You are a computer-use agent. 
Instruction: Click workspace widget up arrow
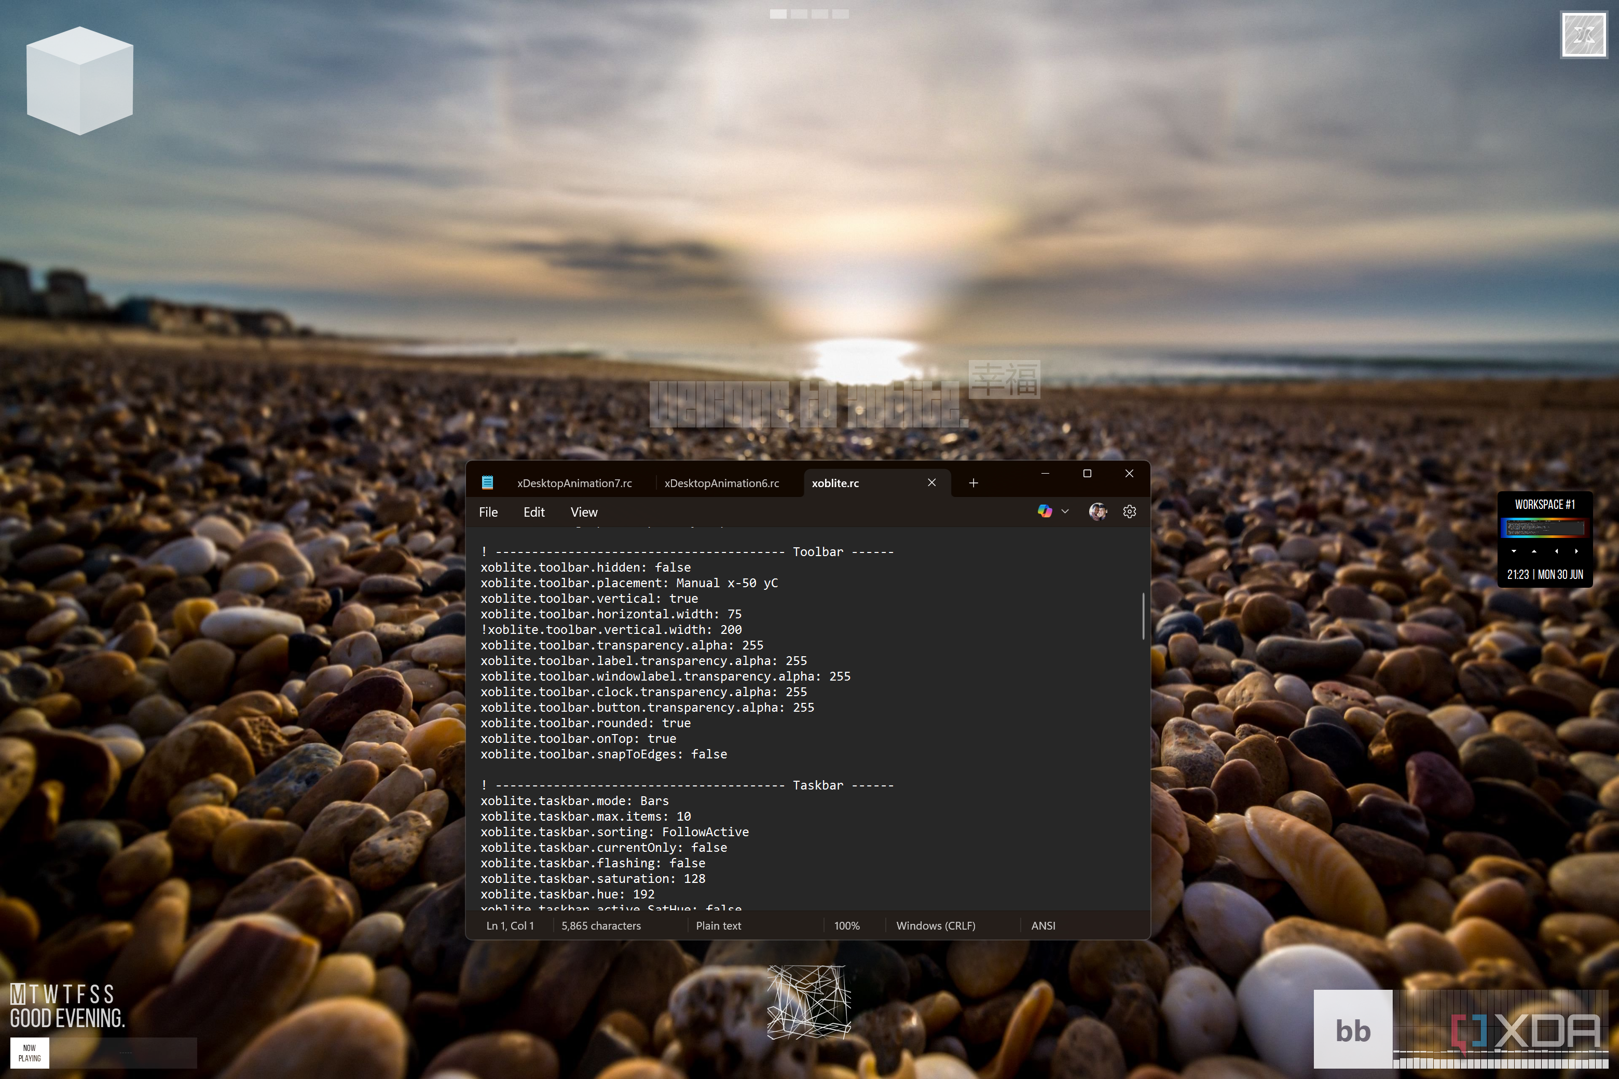(x=1534, y=551)
